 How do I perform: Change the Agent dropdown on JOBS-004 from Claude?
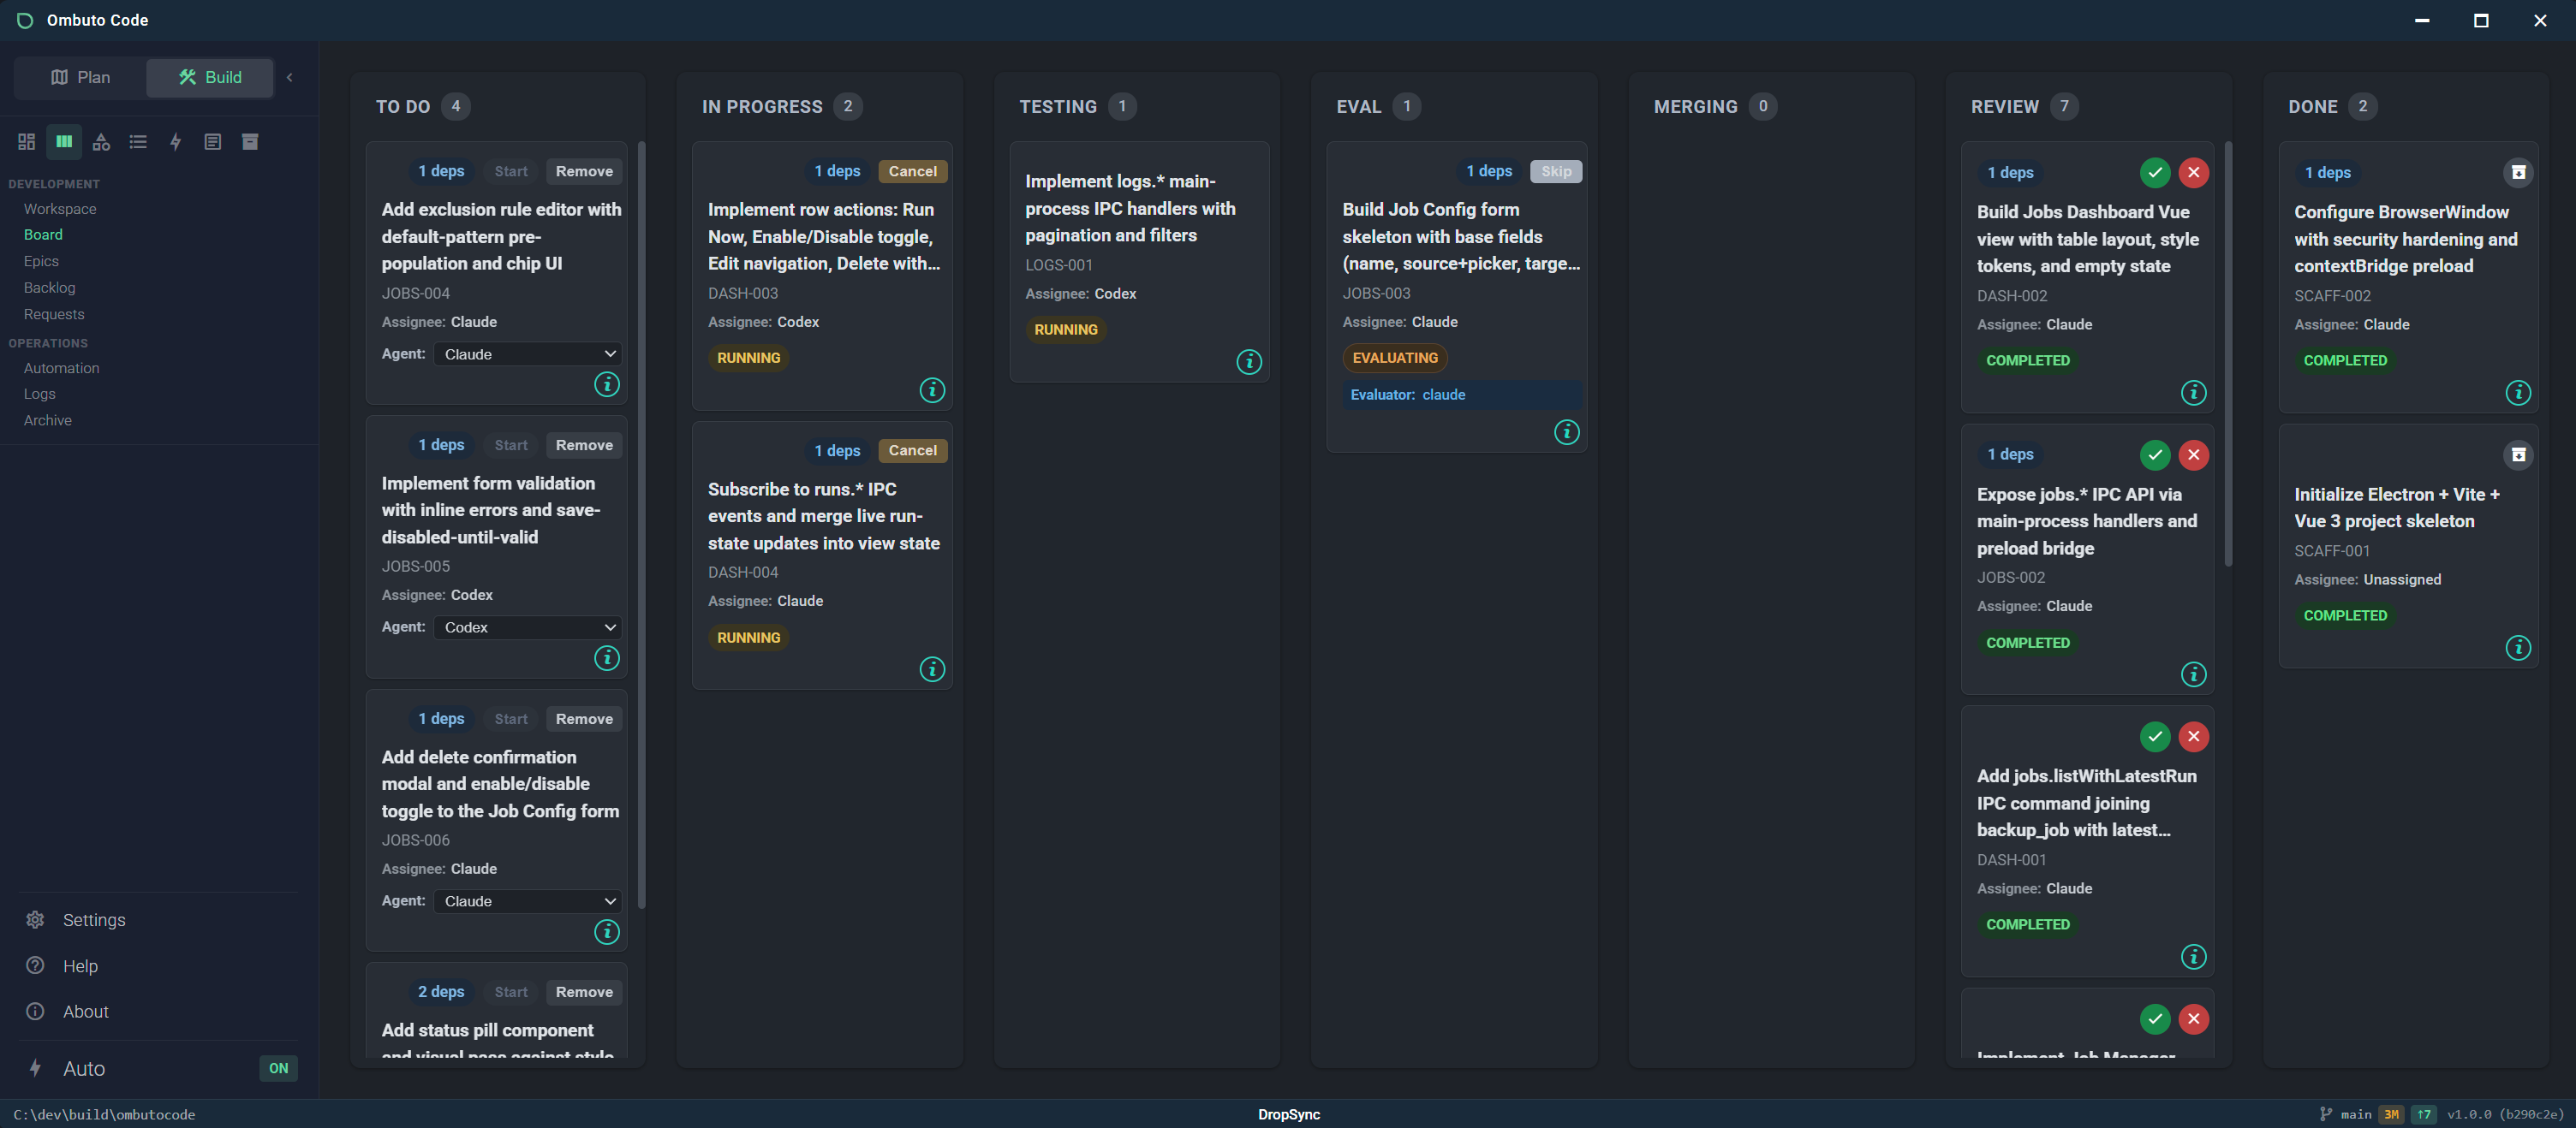[527, 353]
